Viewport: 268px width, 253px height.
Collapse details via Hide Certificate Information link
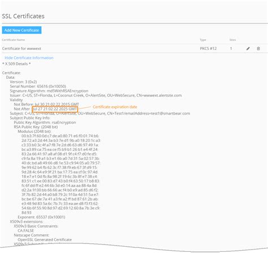(29, 58)
